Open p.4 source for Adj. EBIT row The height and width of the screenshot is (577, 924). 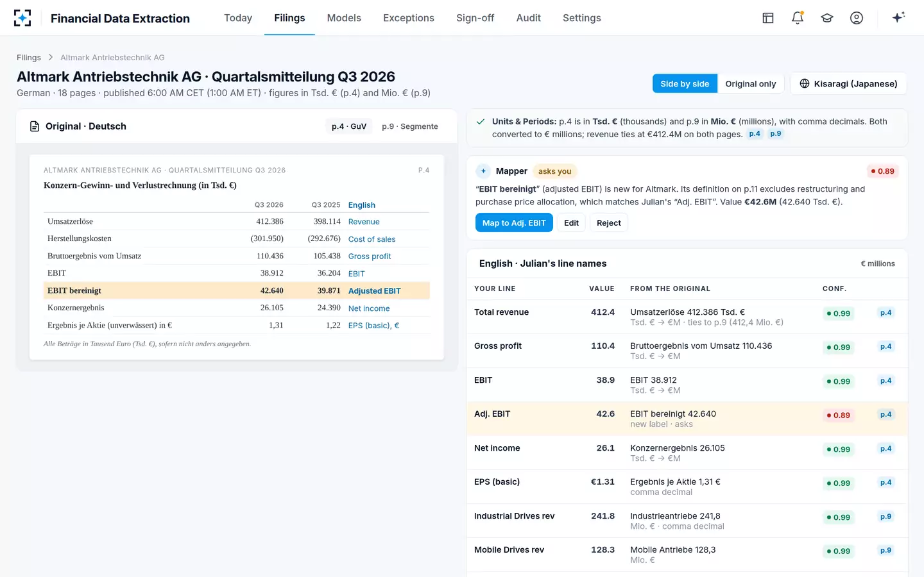(886, 415)
